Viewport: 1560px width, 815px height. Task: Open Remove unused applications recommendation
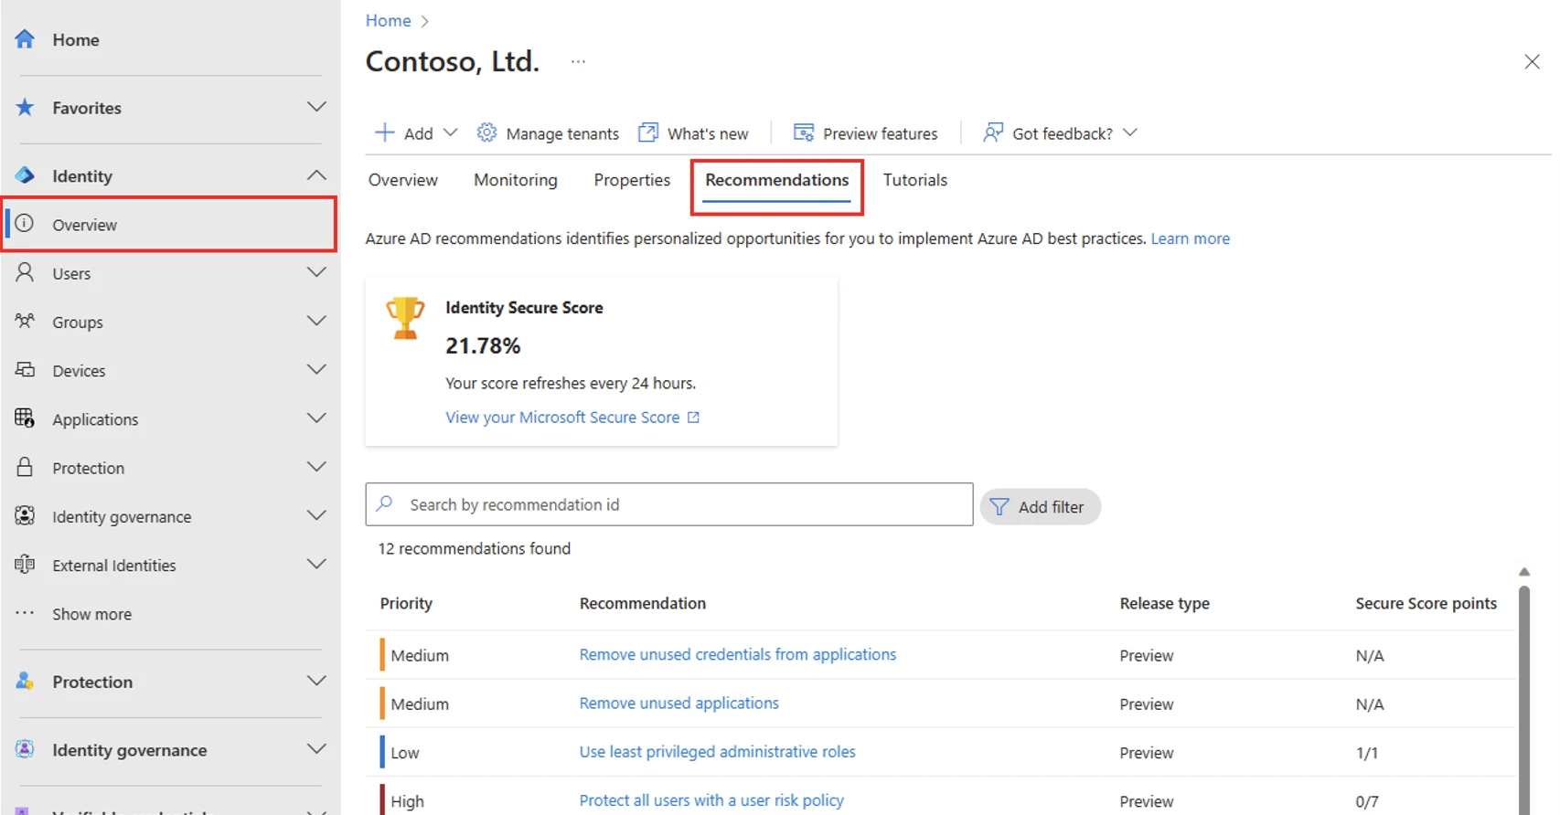coord(679,704)
